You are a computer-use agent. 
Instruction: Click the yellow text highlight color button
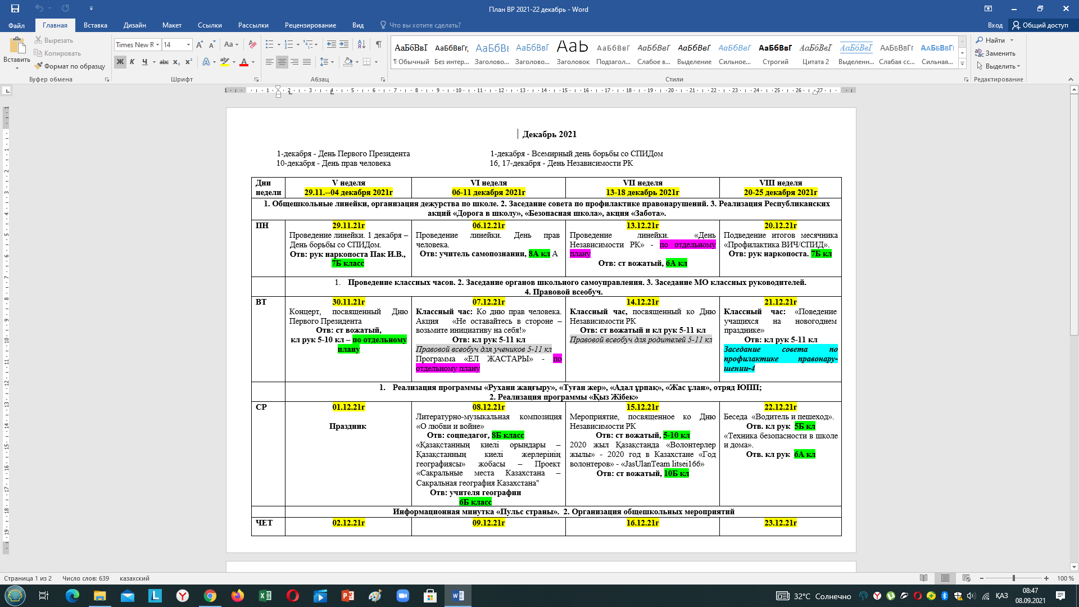225,62
